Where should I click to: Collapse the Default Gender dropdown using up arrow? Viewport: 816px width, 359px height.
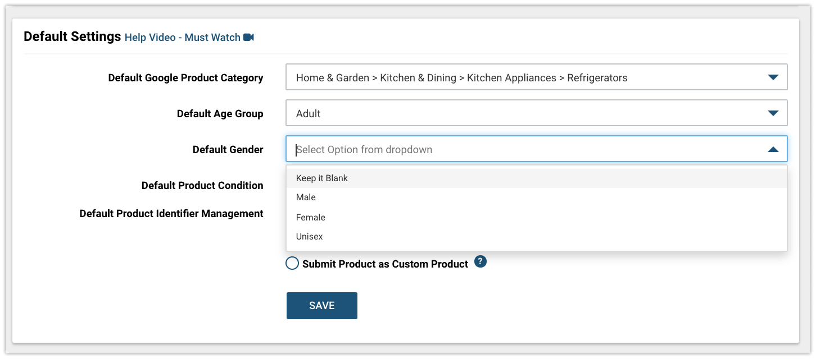click(x=773, y=149)
